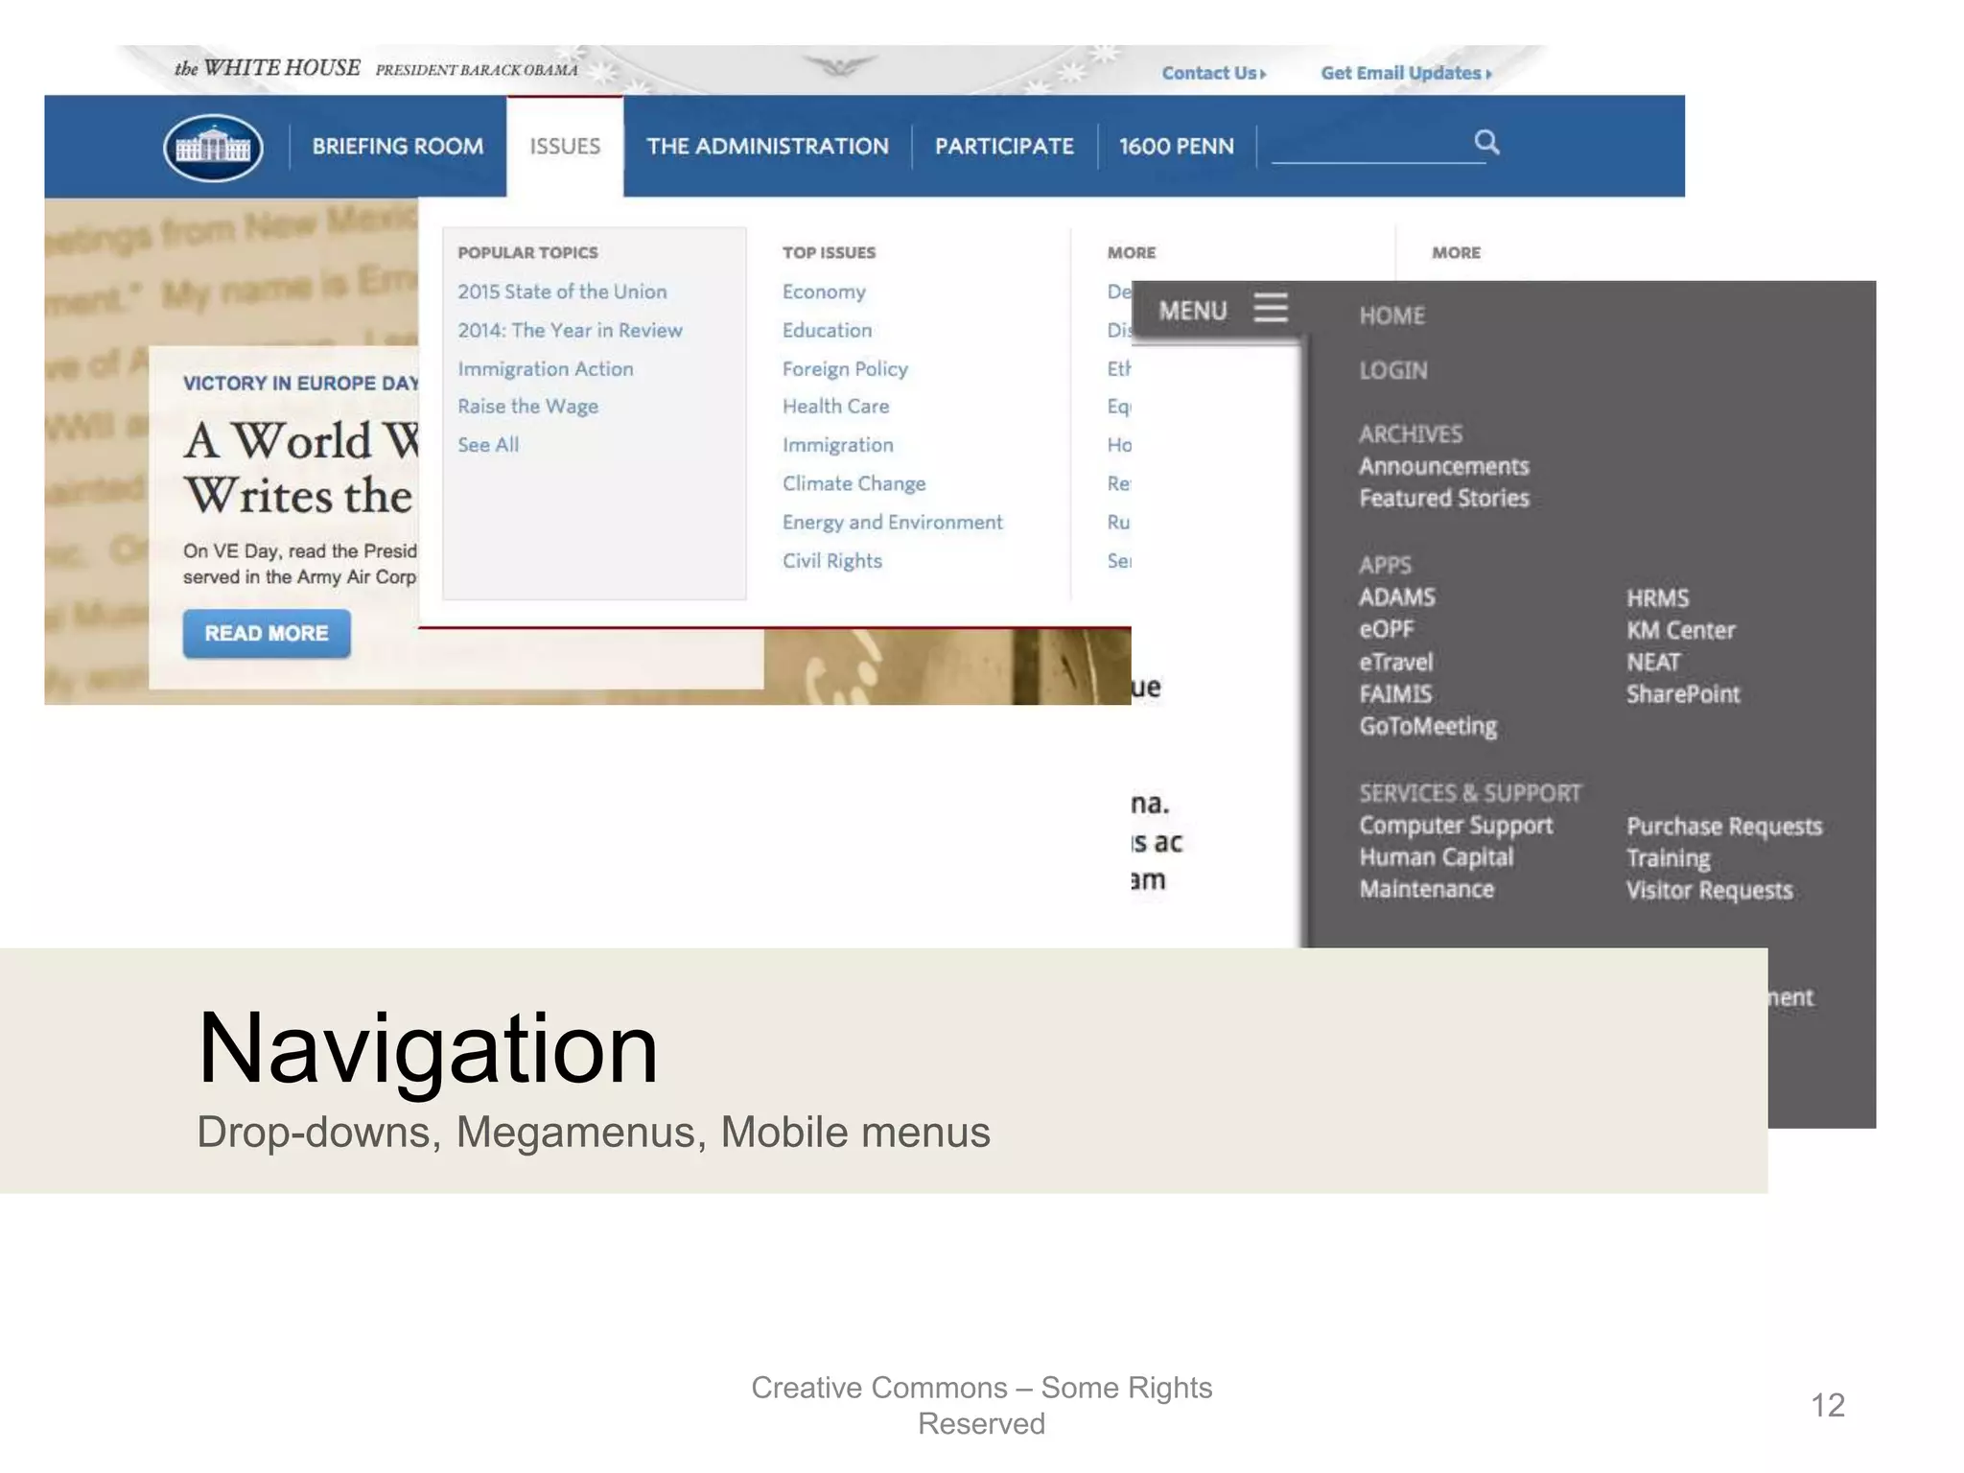Open the NEAT app link
Image resolution: width=1964 pixels, height=1473 pixels.
coord(1653,662)
